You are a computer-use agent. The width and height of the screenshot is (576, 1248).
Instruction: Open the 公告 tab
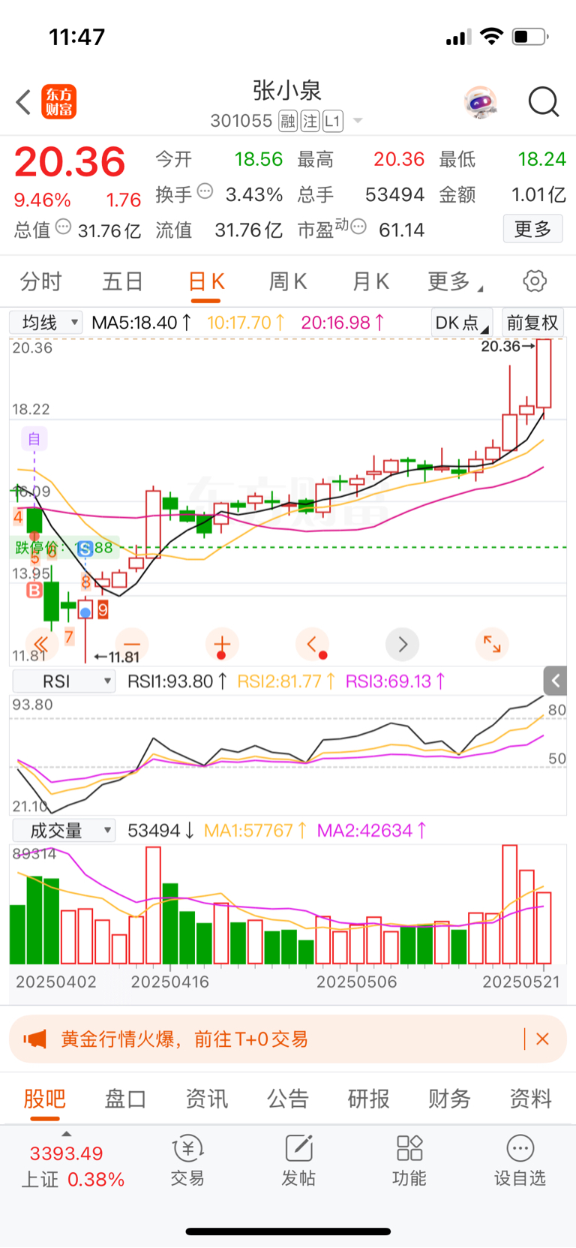(x=288, y=1099)
